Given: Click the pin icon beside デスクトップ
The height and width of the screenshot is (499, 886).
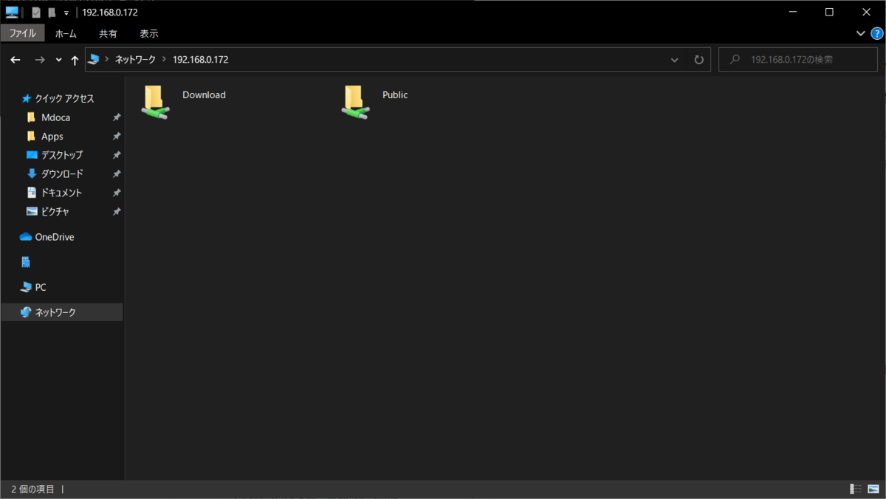Looking at the screenshot, I should pos(116,156).
